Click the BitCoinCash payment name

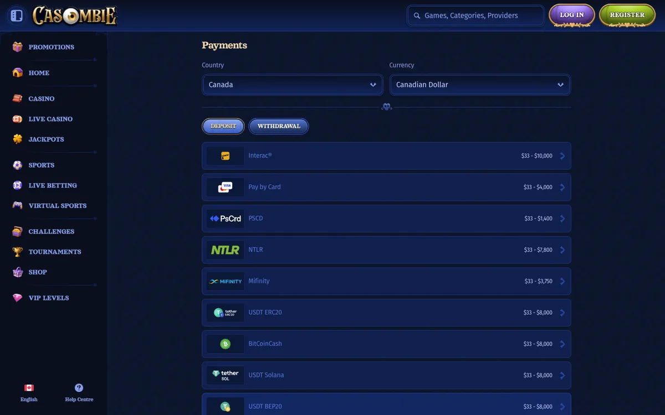pyautogui.click(x=265, y=344)
